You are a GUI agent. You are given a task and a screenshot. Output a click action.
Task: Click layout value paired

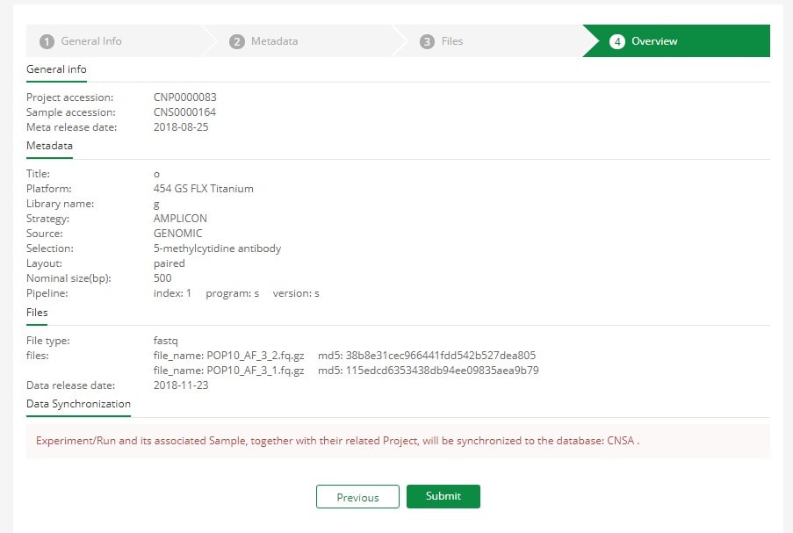tap(169, 264)
